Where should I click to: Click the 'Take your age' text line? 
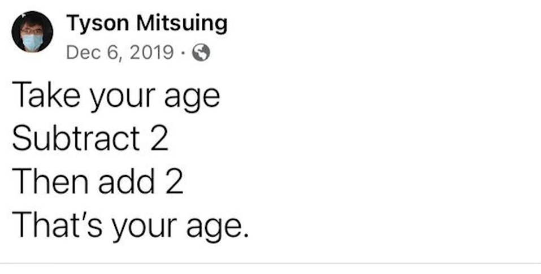pos(116,94)
